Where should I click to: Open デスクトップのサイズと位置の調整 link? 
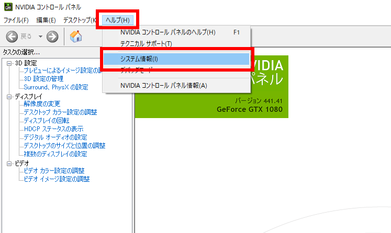point(64,146)
